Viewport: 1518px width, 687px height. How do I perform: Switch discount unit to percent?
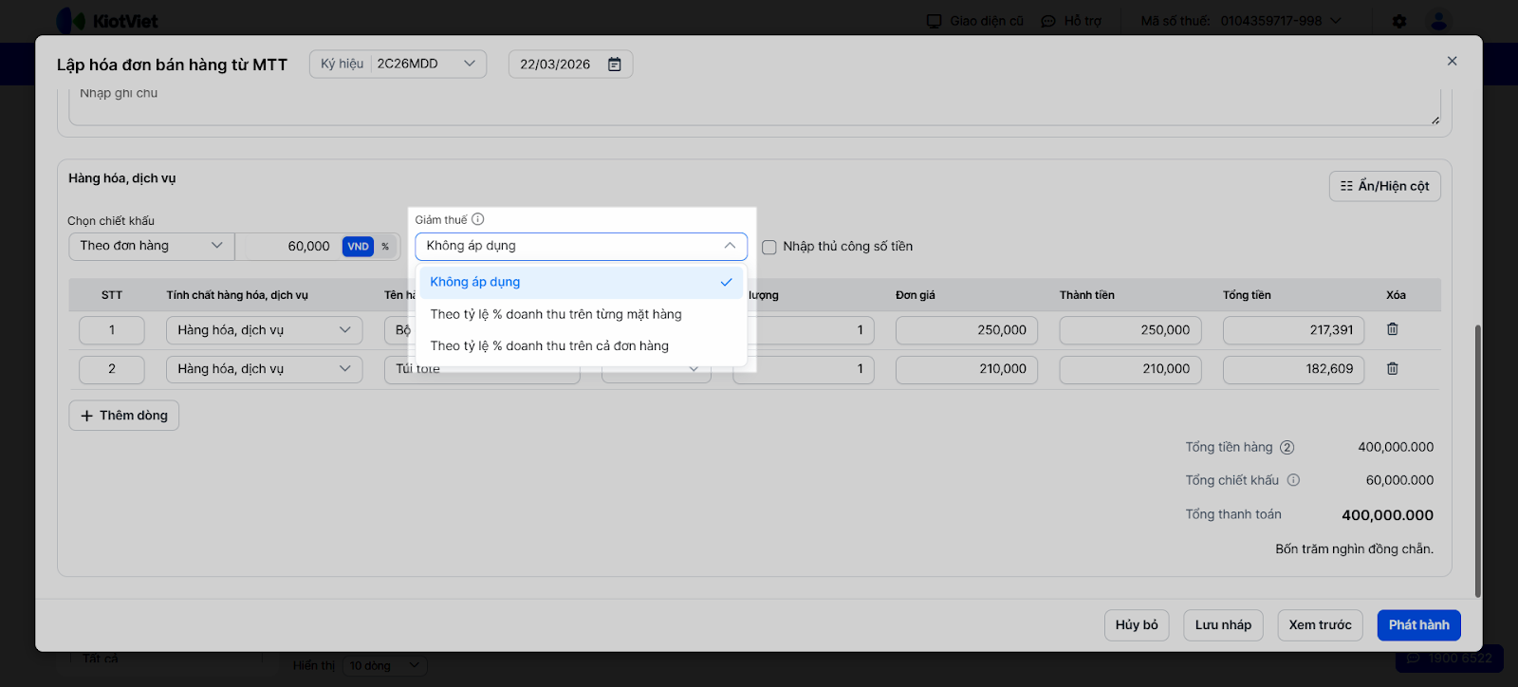coord(385,247)
